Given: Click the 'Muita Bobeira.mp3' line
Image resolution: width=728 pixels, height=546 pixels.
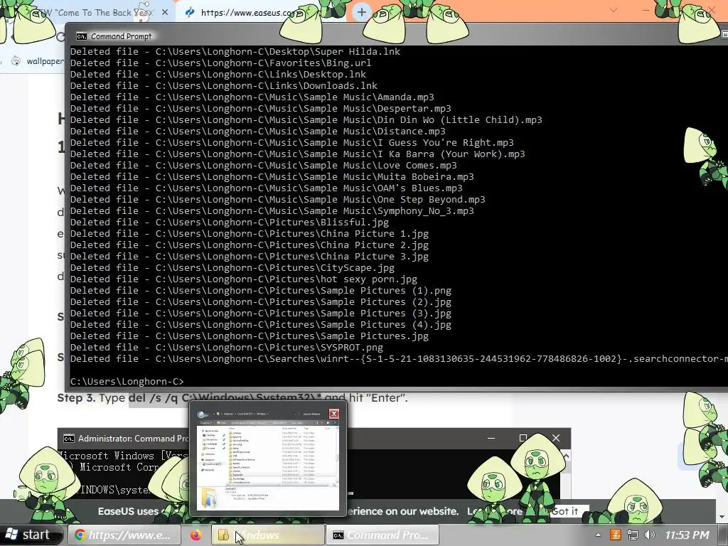Looking at the screenshot, I should (x=272, y=176).
